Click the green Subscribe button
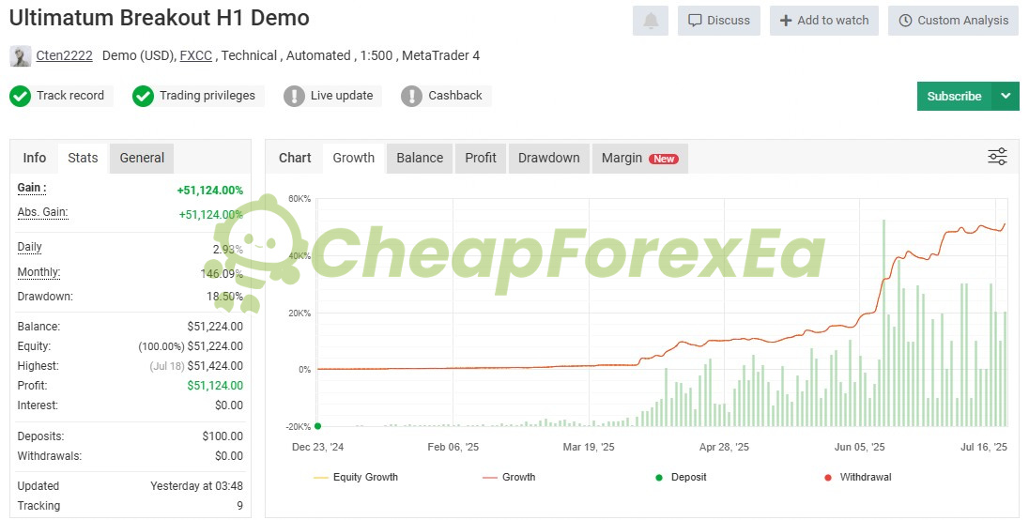 click(x=954, y=97)
